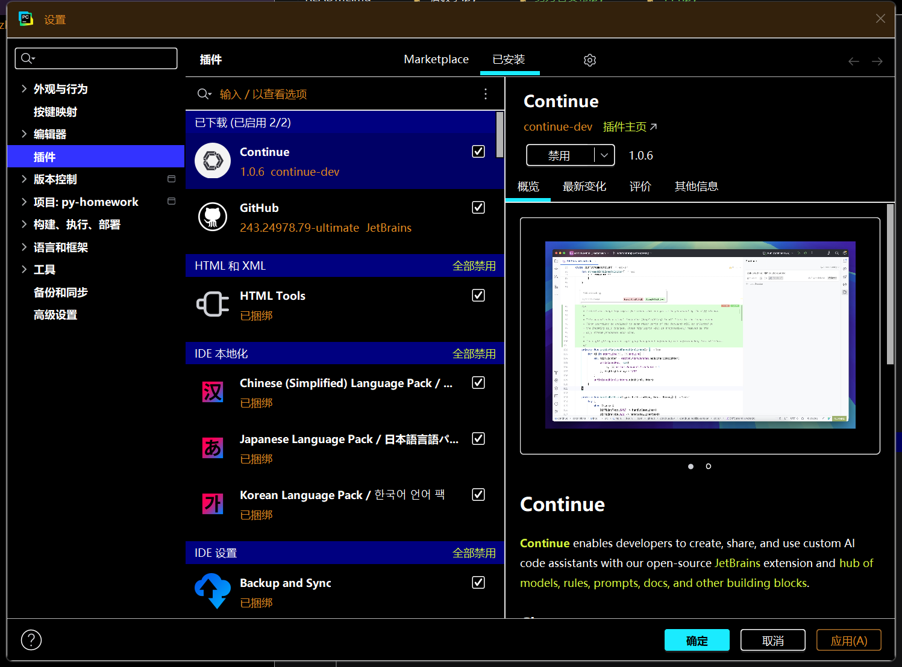Screen dimensions: 902x667
Task: Open the 概览 tab
Action: pyautogui.click(x=528, y=187)
